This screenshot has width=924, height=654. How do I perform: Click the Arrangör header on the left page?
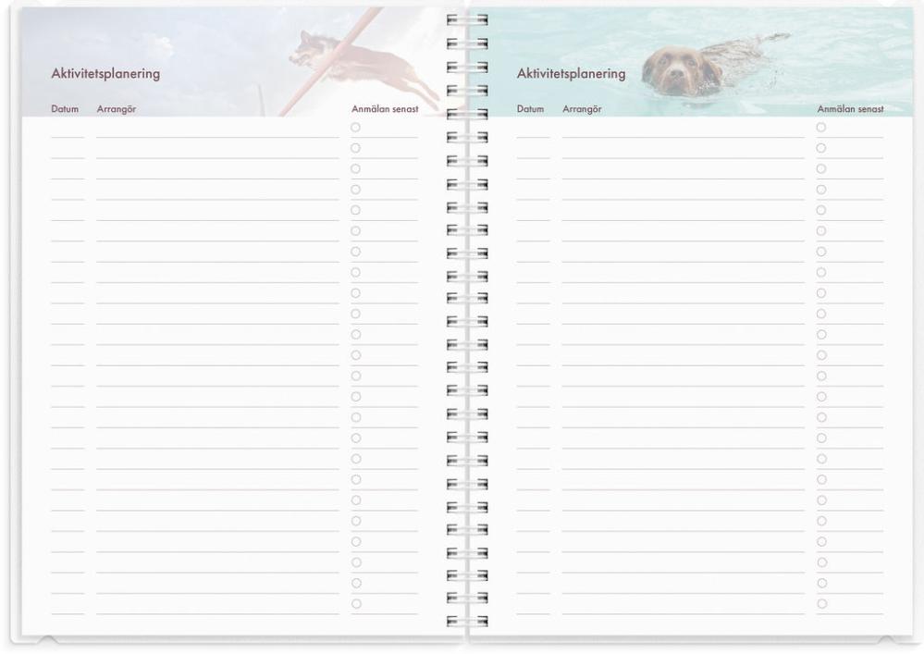(117, 109)
